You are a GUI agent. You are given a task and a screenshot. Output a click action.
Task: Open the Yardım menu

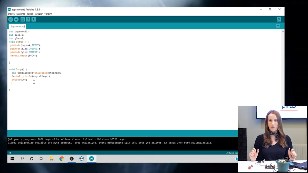(x=48, y=14)
